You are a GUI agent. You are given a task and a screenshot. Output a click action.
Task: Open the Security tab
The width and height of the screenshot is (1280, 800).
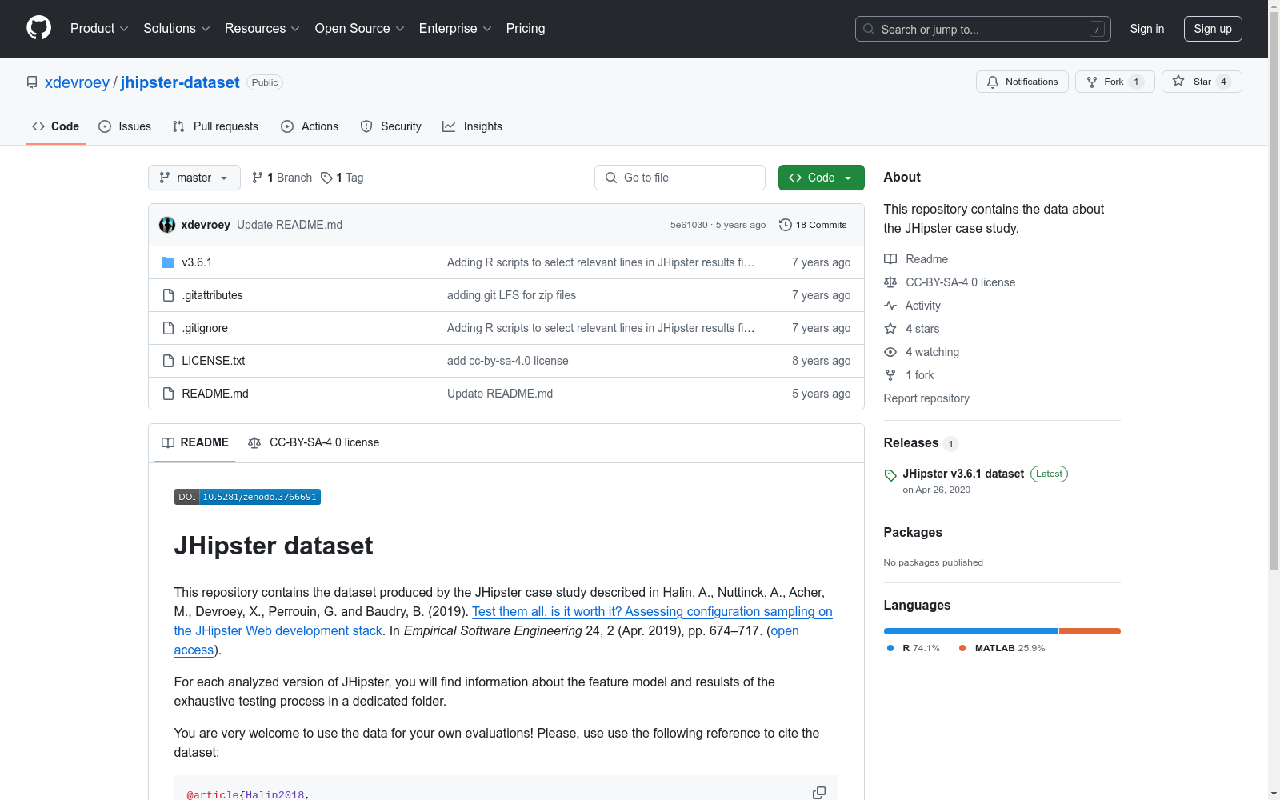391,126
